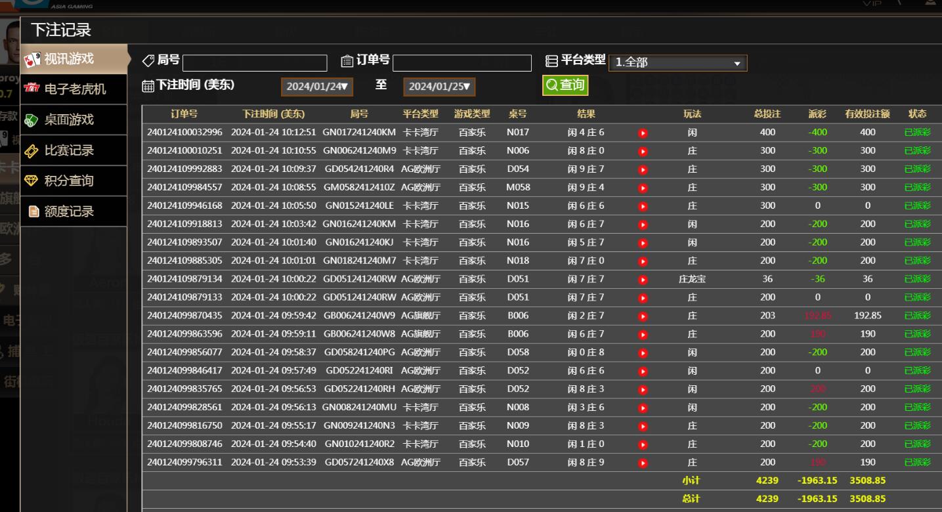Play video replay for order 240124109984557
Screen dimensions: 942x512
point(643,188)
